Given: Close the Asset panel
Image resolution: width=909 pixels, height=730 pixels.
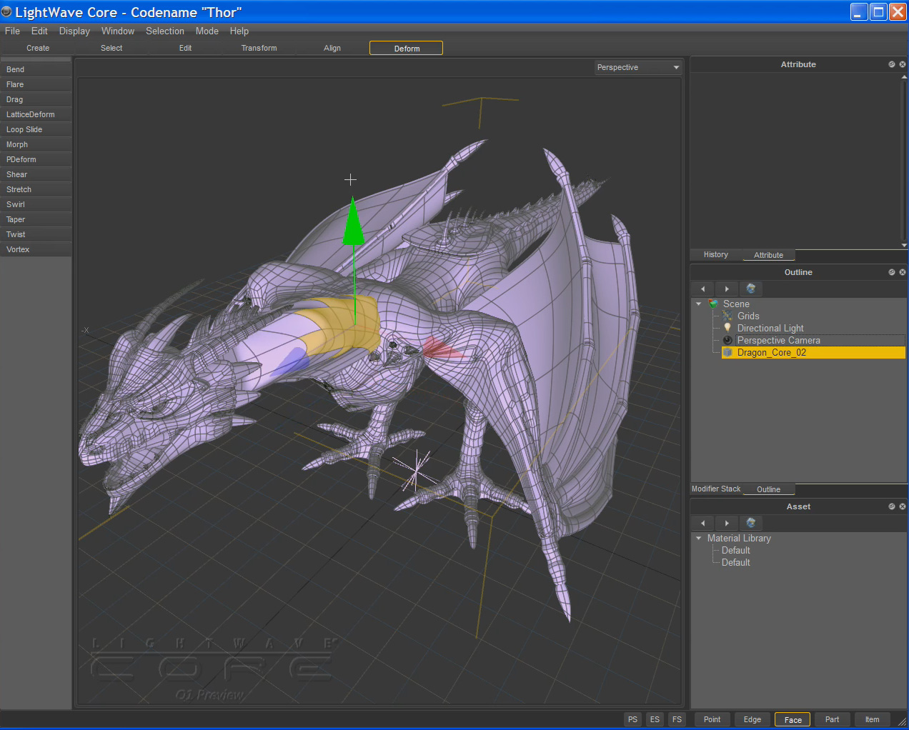Looking at the screenshot, I should 902,506.
